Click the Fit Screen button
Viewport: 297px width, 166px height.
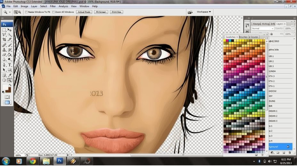tap(101, 12)
